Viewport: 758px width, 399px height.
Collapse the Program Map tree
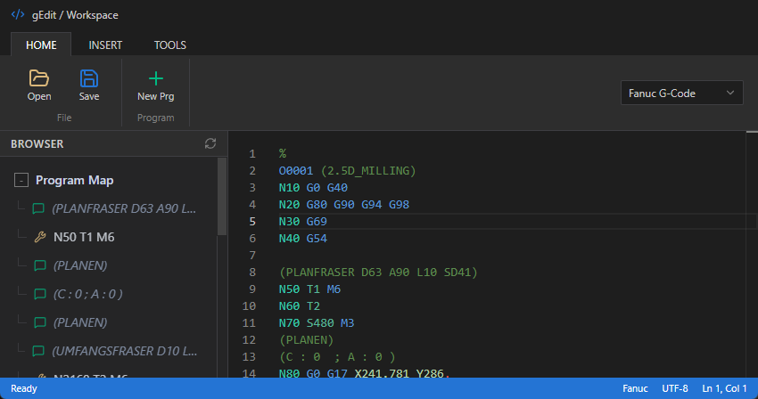21,180
